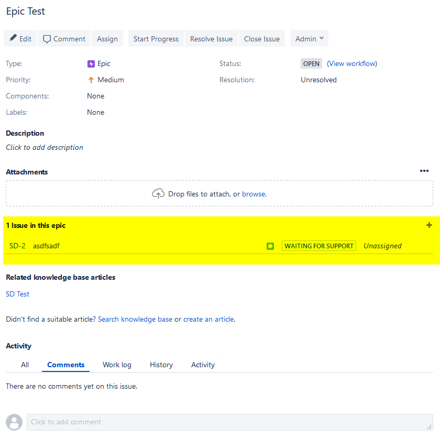Open the SD-2 issue key
This screenshot has height=439, width=440.
click(17, 246)
